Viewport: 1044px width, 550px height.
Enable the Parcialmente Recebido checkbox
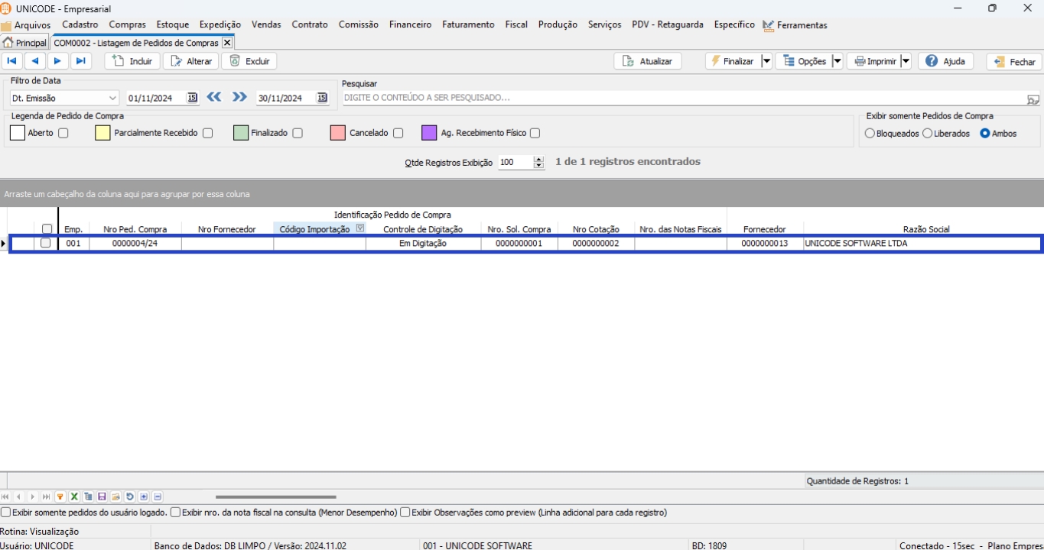click(208, 133)
